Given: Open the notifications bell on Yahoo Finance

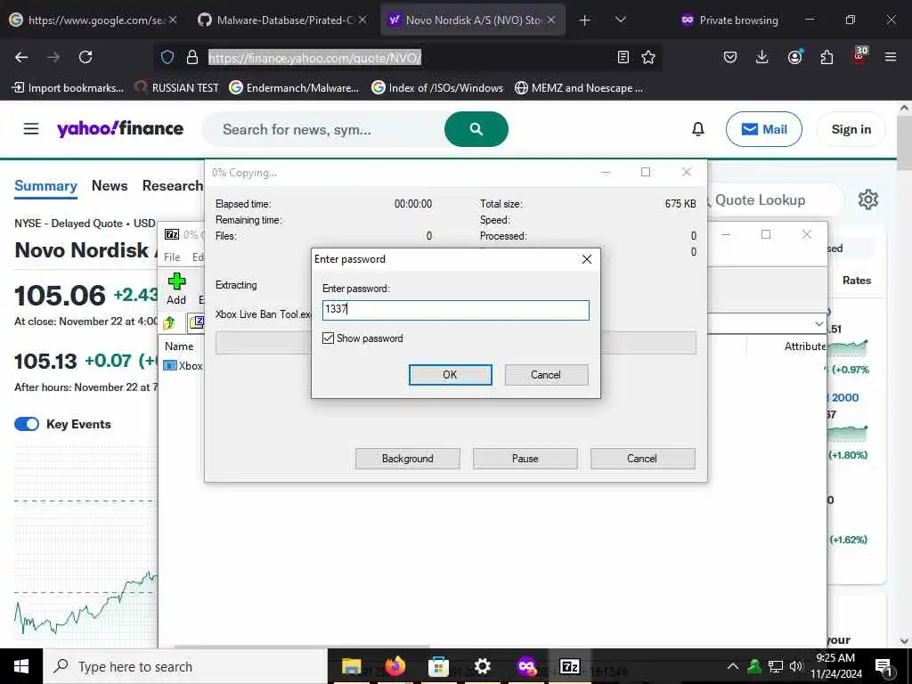Looking at the screenshot, I should [x=698, y=129].
